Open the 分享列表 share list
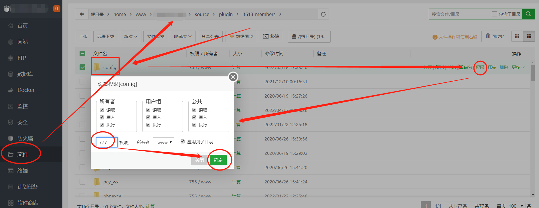Image resolution: width=539 pixels, height=208 pixels. [210, 36]
